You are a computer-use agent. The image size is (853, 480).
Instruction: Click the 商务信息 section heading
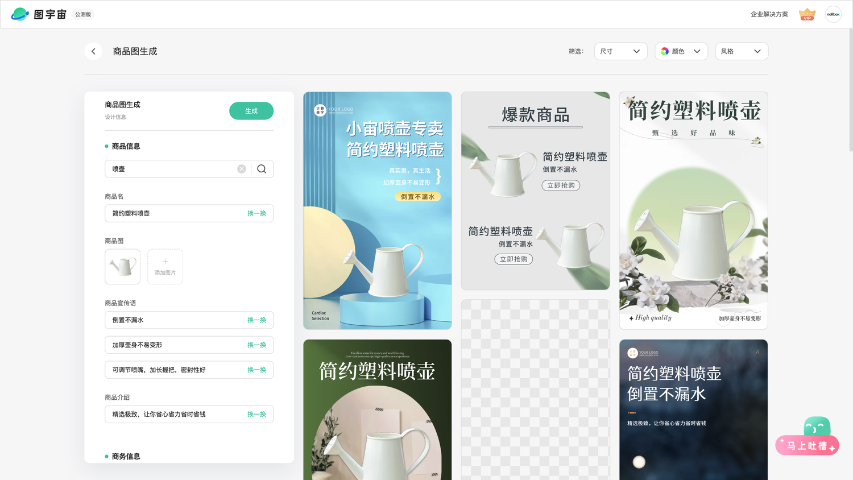point(126,456)
